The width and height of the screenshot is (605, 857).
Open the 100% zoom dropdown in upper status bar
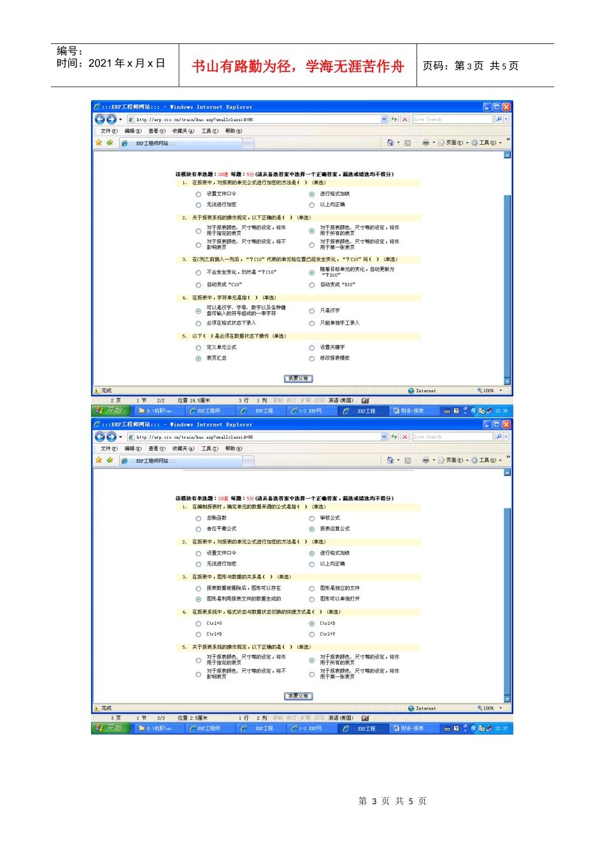[x=501, y=391]
